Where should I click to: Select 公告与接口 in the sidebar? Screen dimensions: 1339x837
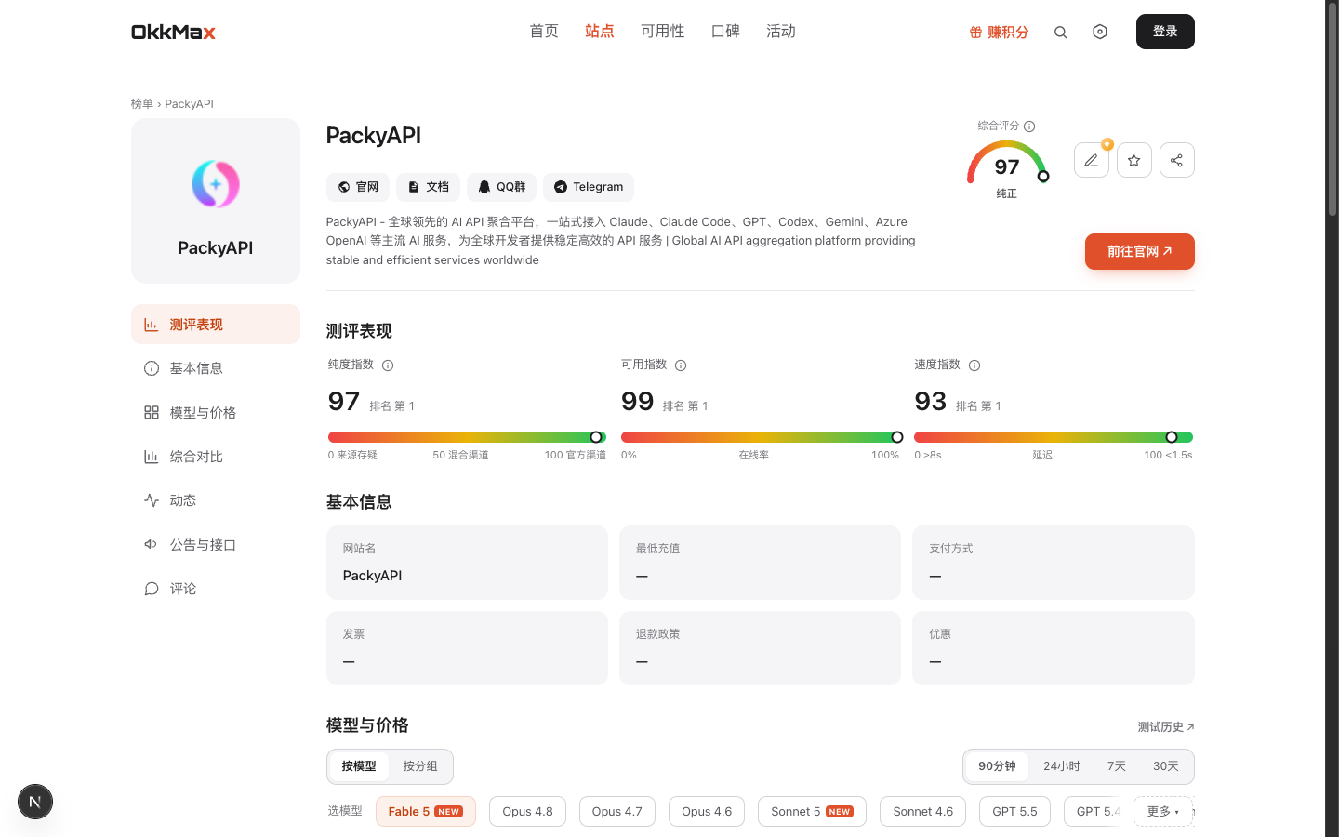216,545
